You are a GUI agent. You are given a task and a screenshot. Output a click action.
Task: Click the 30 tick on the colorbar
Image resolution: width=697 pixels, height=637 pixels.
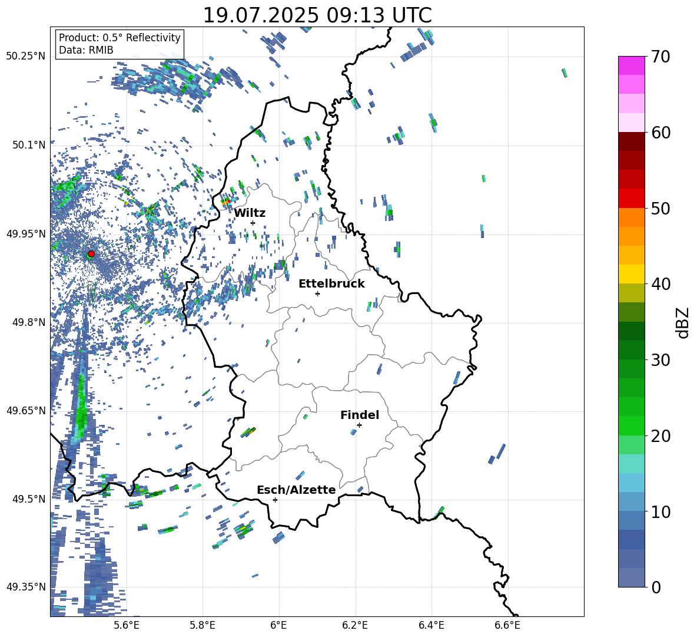point(661,360)
